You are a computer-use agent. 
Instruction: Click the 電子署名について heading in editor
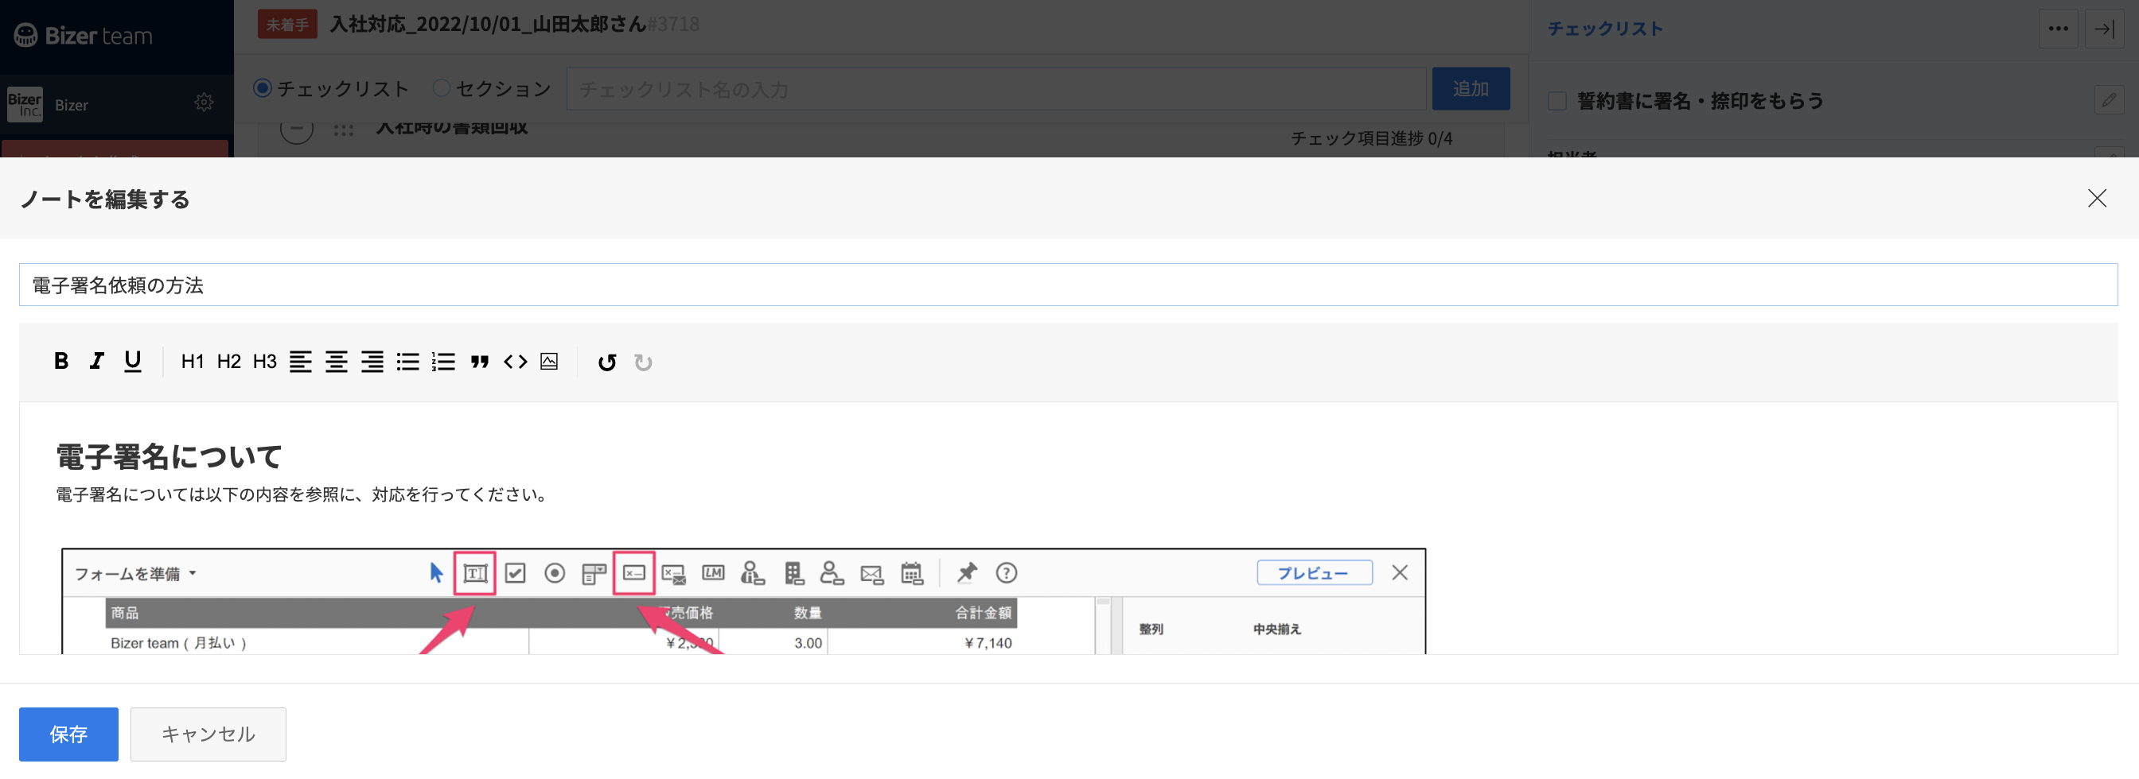(169, 457)
